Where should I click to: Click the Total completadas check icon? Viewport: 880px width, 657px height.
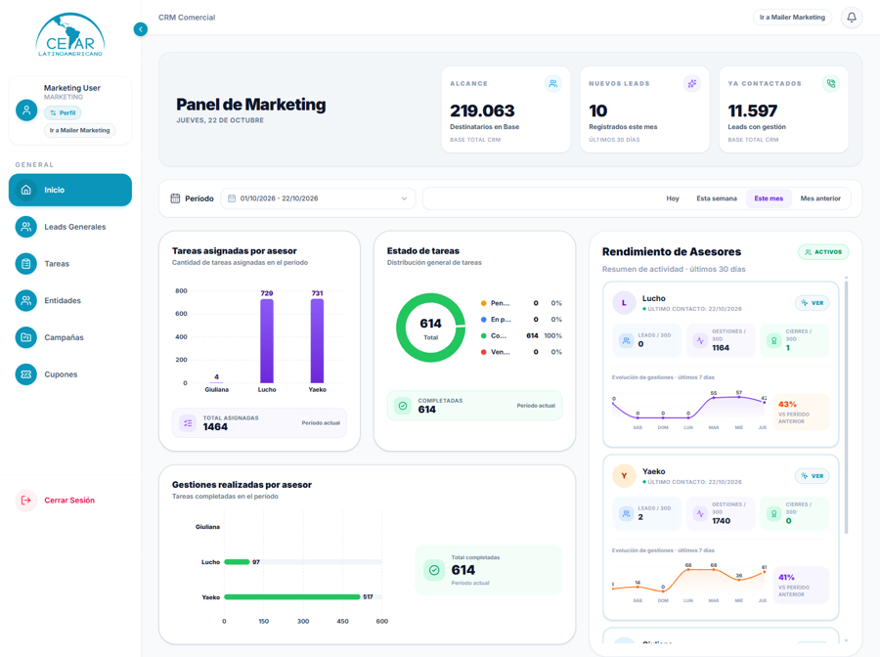[x=434, y=570]
